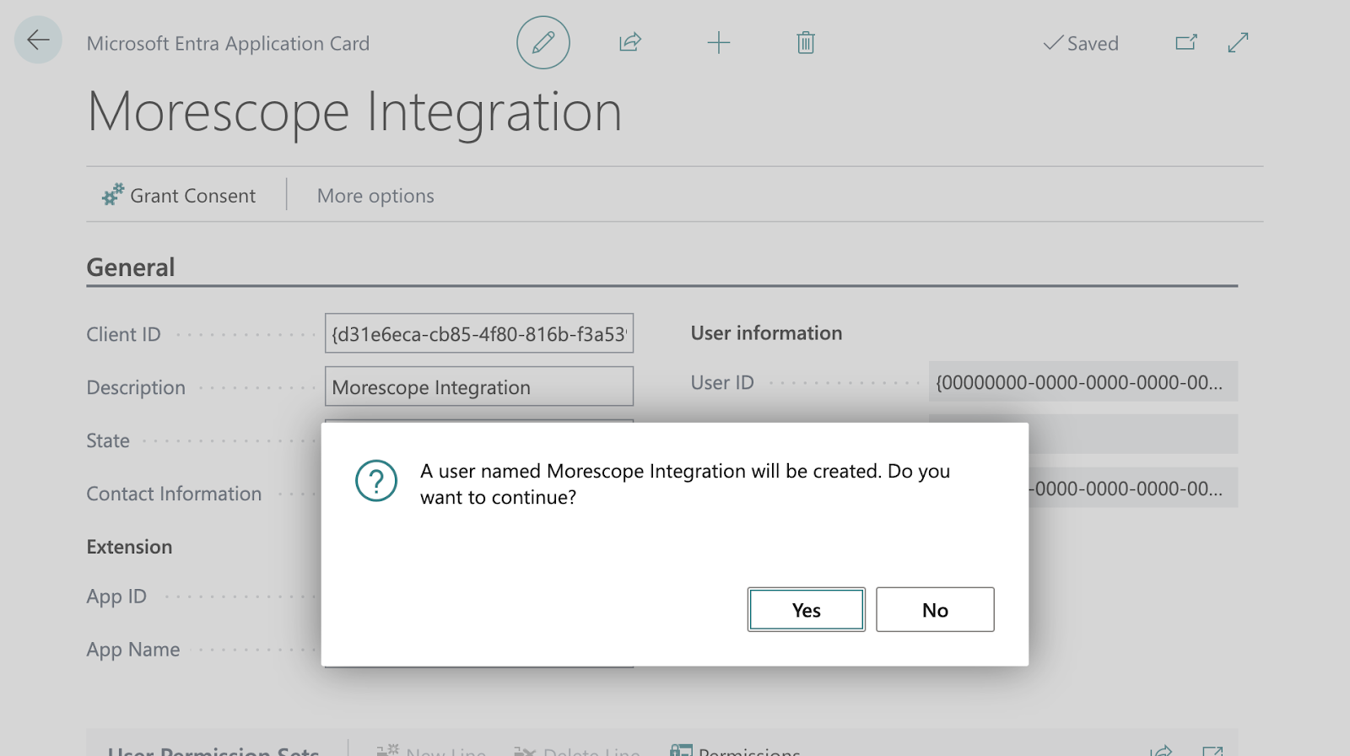
Task: Choose Grant Consent action
Action: pos(179,196)
